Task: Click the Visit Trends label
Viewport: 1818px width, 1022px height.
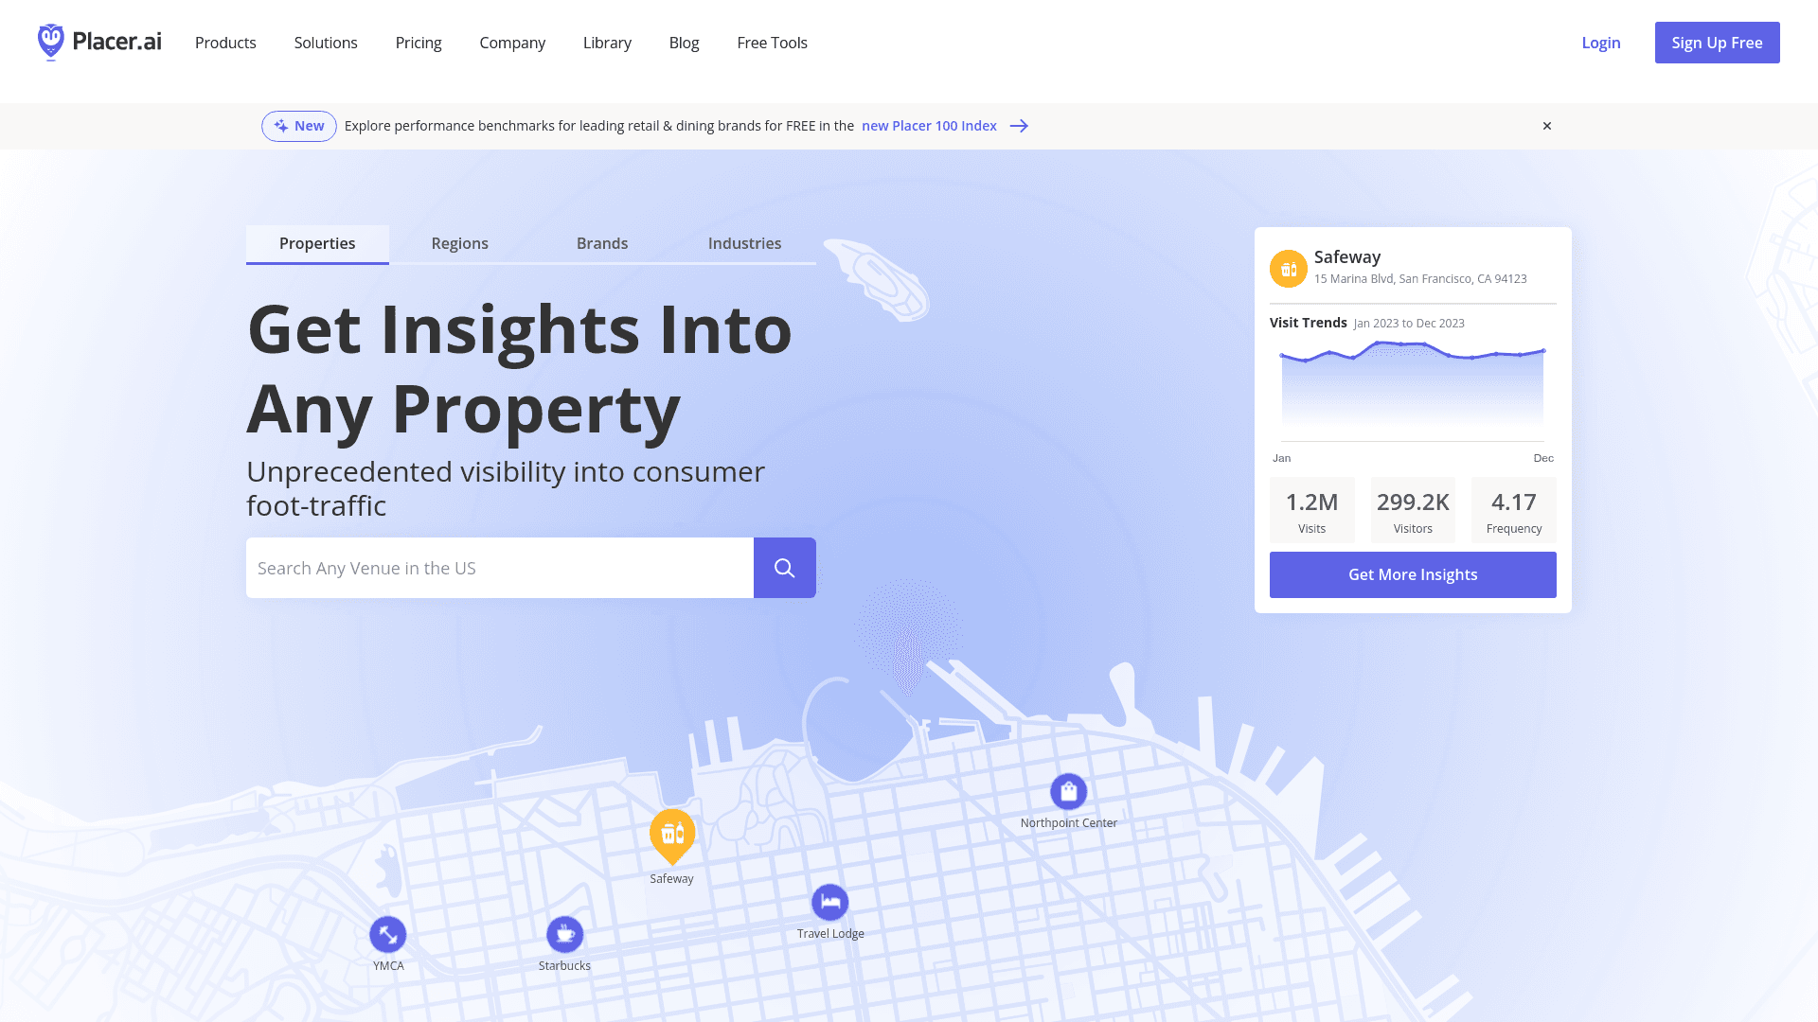Action: tap(1309, 323)
